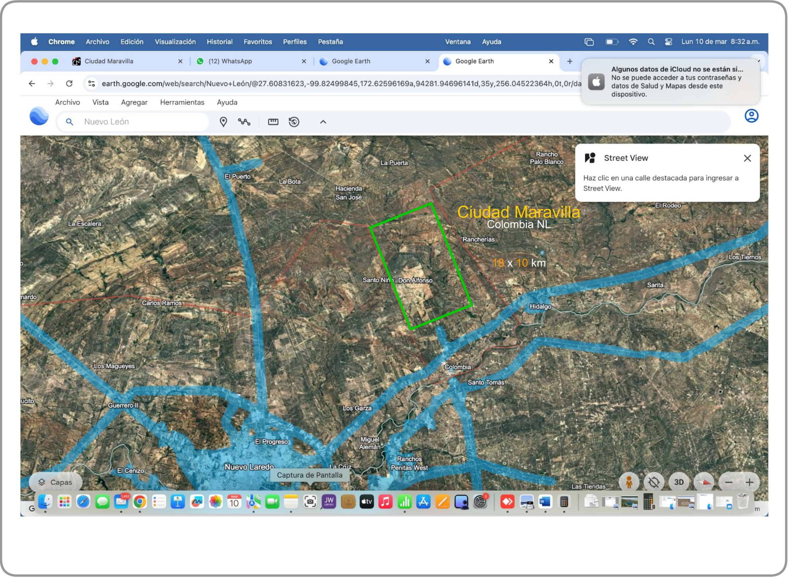The width and height of the screenshot is (789, 578).
Task: Click the compass north indicator
Action: 705,482
